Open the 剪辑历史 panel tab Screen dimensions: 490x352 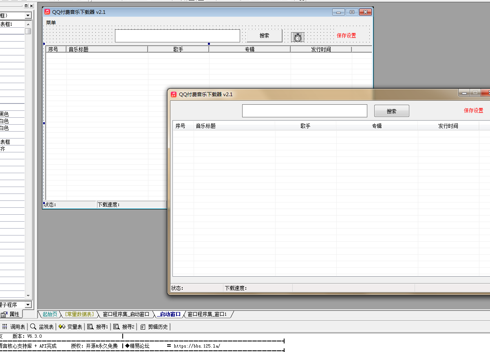click(154, 327)
